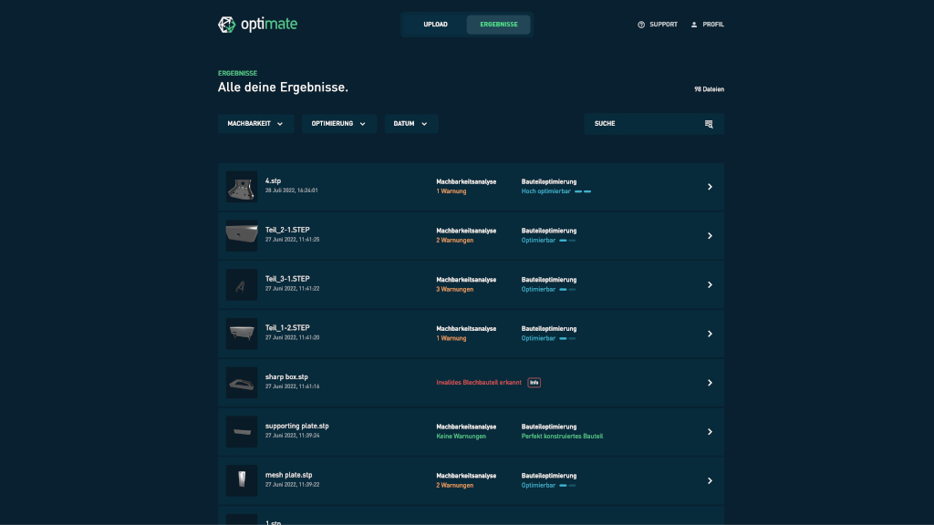Viewport: 934px width, 525px height.
Task: Click the optimization level bars on the 4.stp row
Action: 583,191
